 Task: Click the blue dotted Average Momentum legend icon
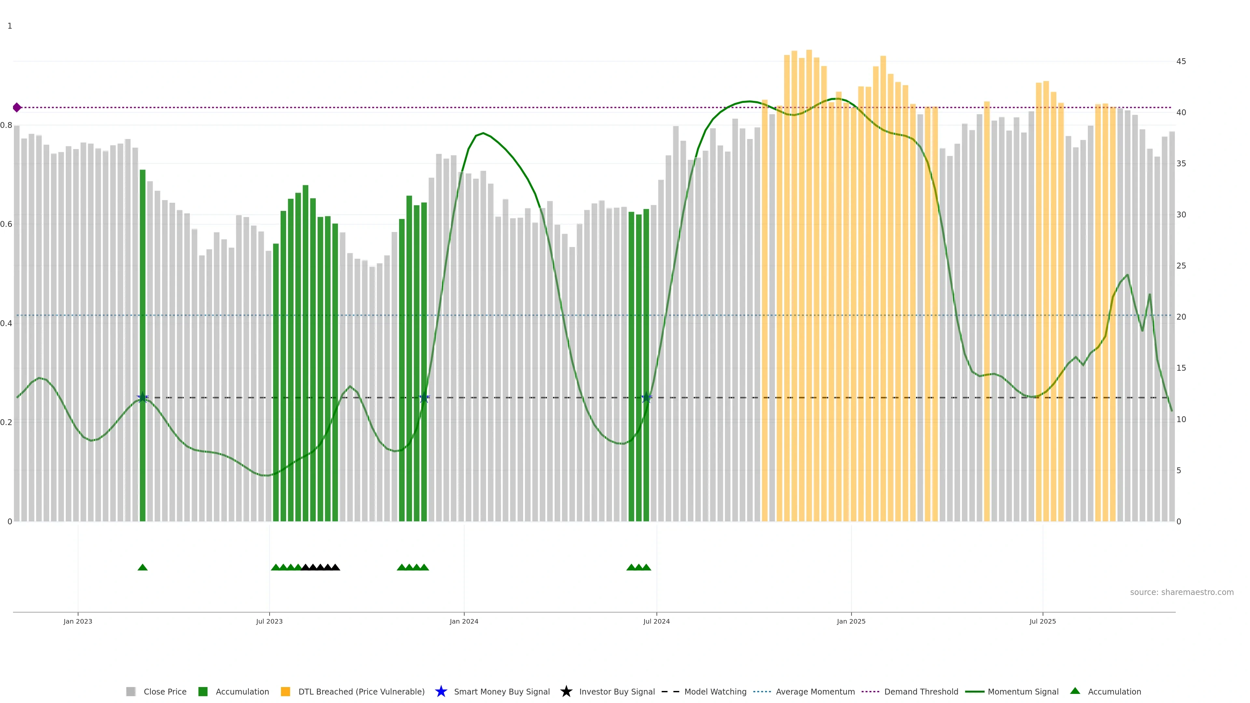[762, 691]
